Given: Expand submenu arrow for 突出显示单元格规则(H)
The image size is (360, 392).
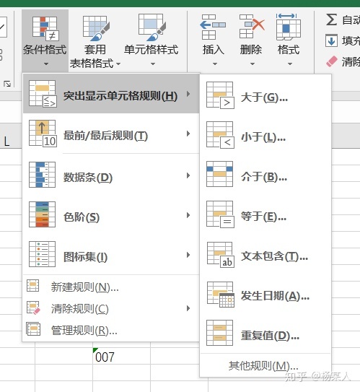Looking at the screenshot, I should 188,94.
